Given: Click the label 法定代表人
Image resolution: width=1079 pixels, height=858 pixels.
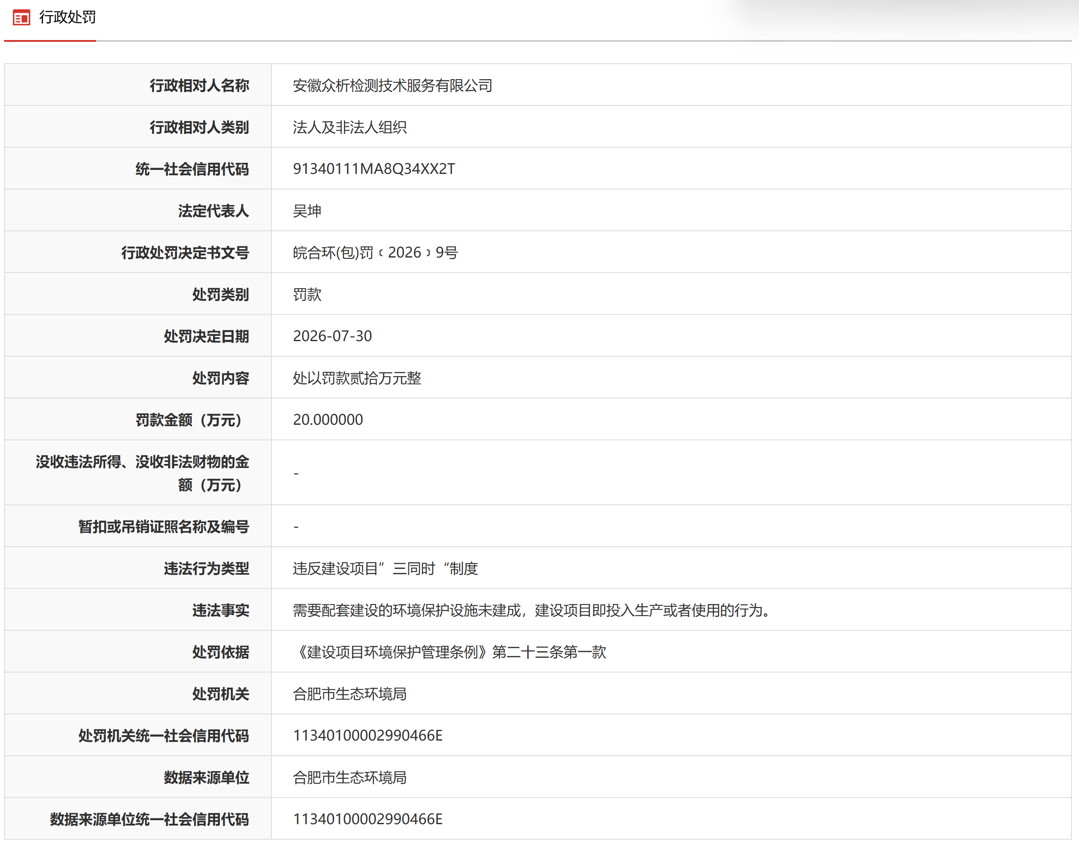Looking at the screenshot, I should pos(214,211).
